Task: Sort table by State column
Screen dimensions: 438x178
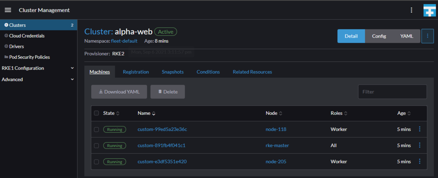Action: click(x=111, y=114)
